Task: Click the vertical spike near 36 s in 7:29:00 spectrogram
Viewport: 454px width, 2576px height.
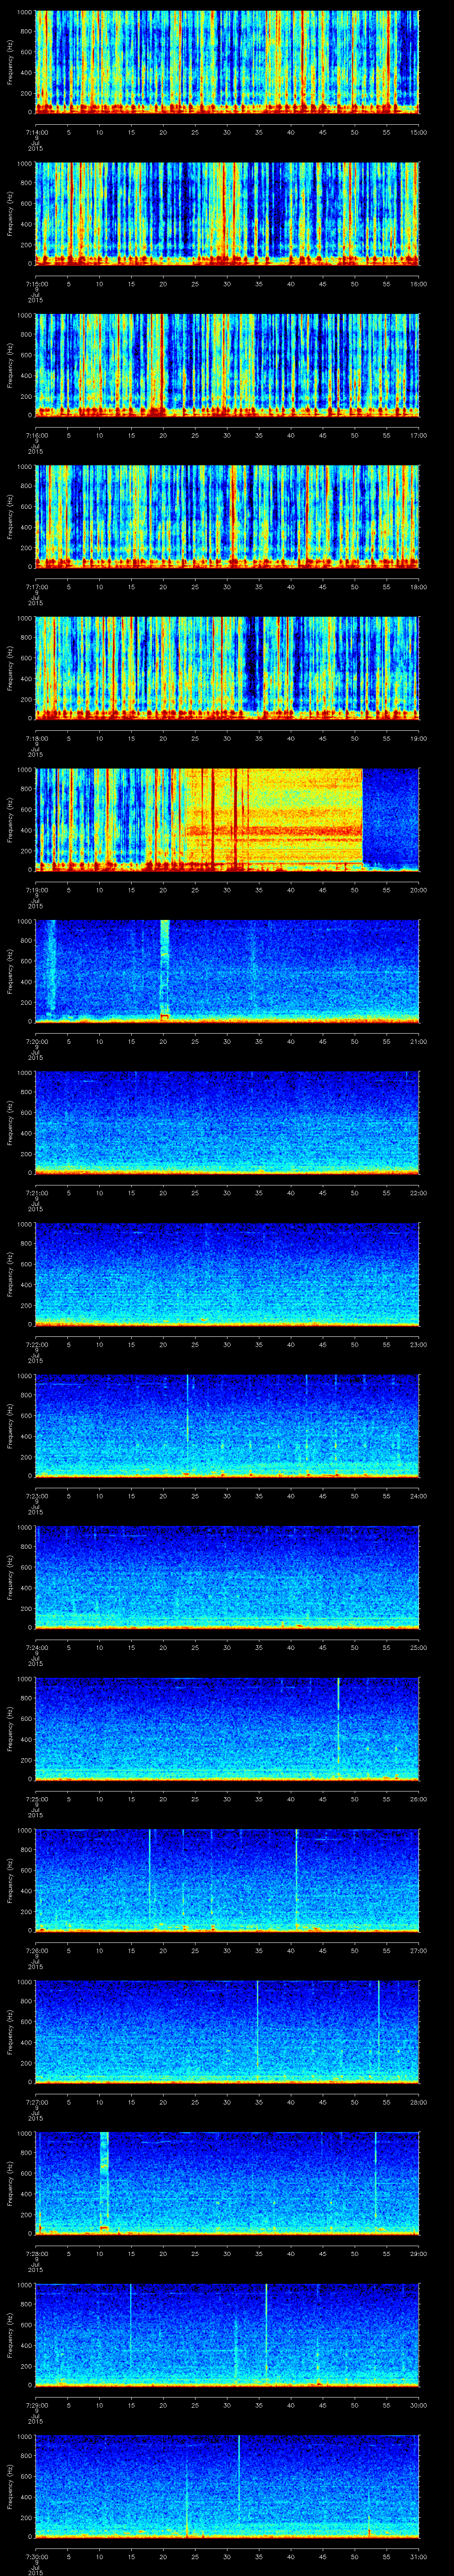Action: tap(266, 2334)
